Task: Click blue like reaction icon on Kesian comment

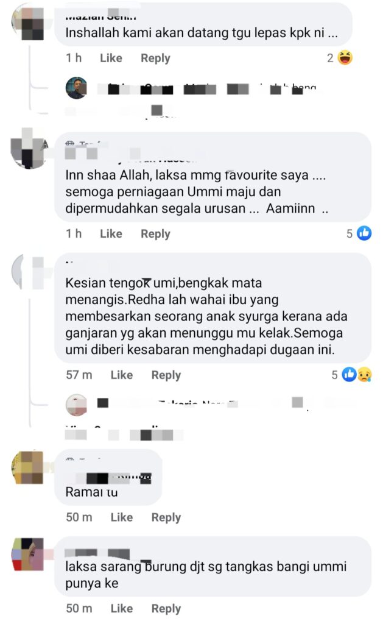Action: pos(349,375)
